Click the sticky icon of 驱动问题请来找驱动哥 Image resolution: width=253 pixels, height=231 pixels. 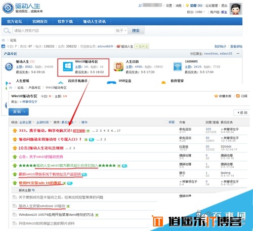[15, 139]
